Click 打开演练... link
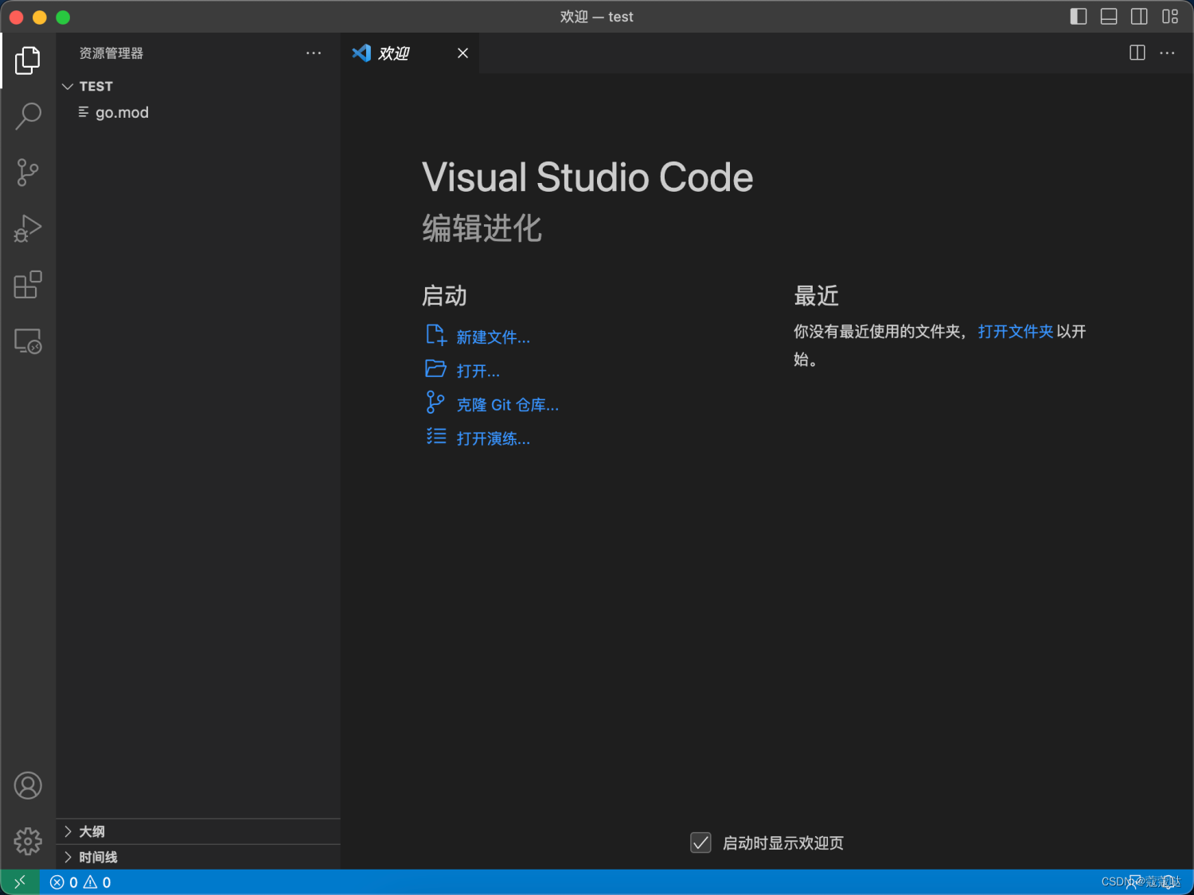The width and height of the screenshot is (1194, 895). pos(494,438)
